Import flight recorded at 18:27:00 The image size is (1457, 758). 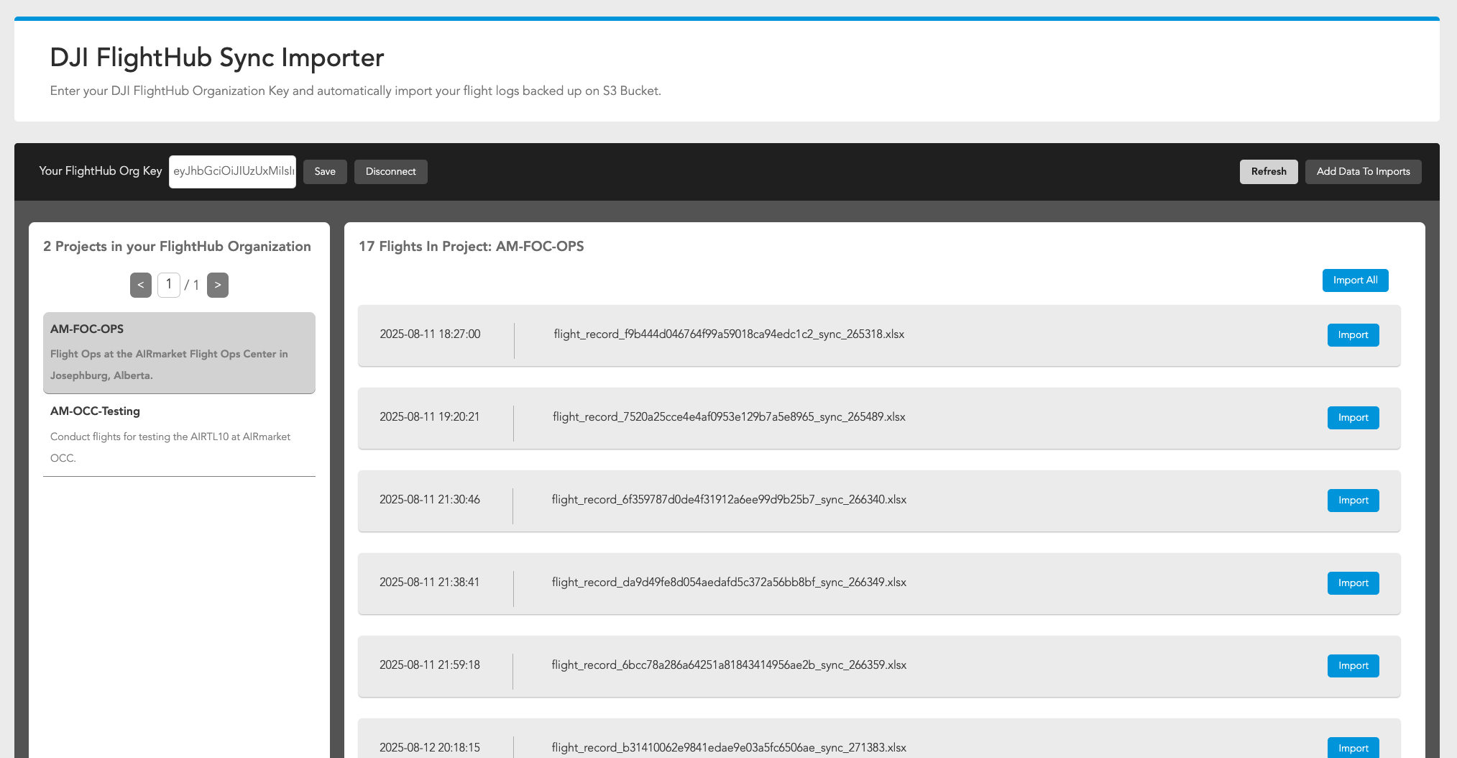[x=1353, y=335]
